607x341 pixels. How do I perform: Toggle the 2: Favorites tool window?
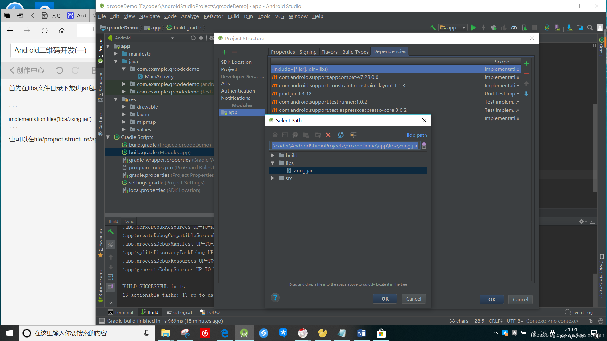(x=101, y=243)
